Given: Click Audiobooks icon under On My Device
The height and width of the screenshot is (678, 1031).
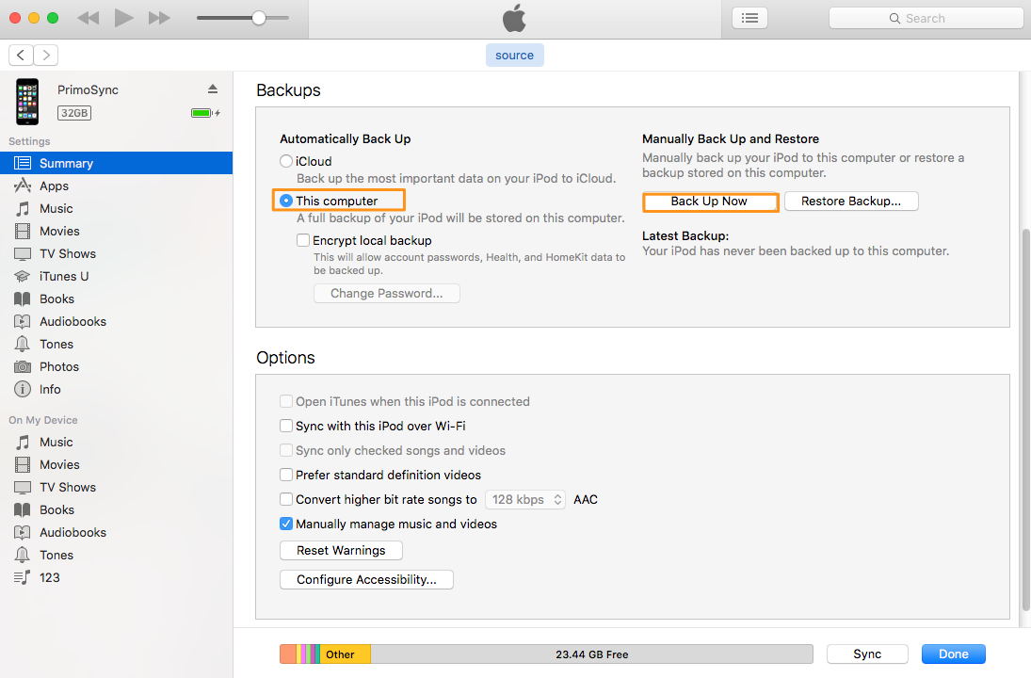Looking at the screenshot, I should [x=23, y=533].
